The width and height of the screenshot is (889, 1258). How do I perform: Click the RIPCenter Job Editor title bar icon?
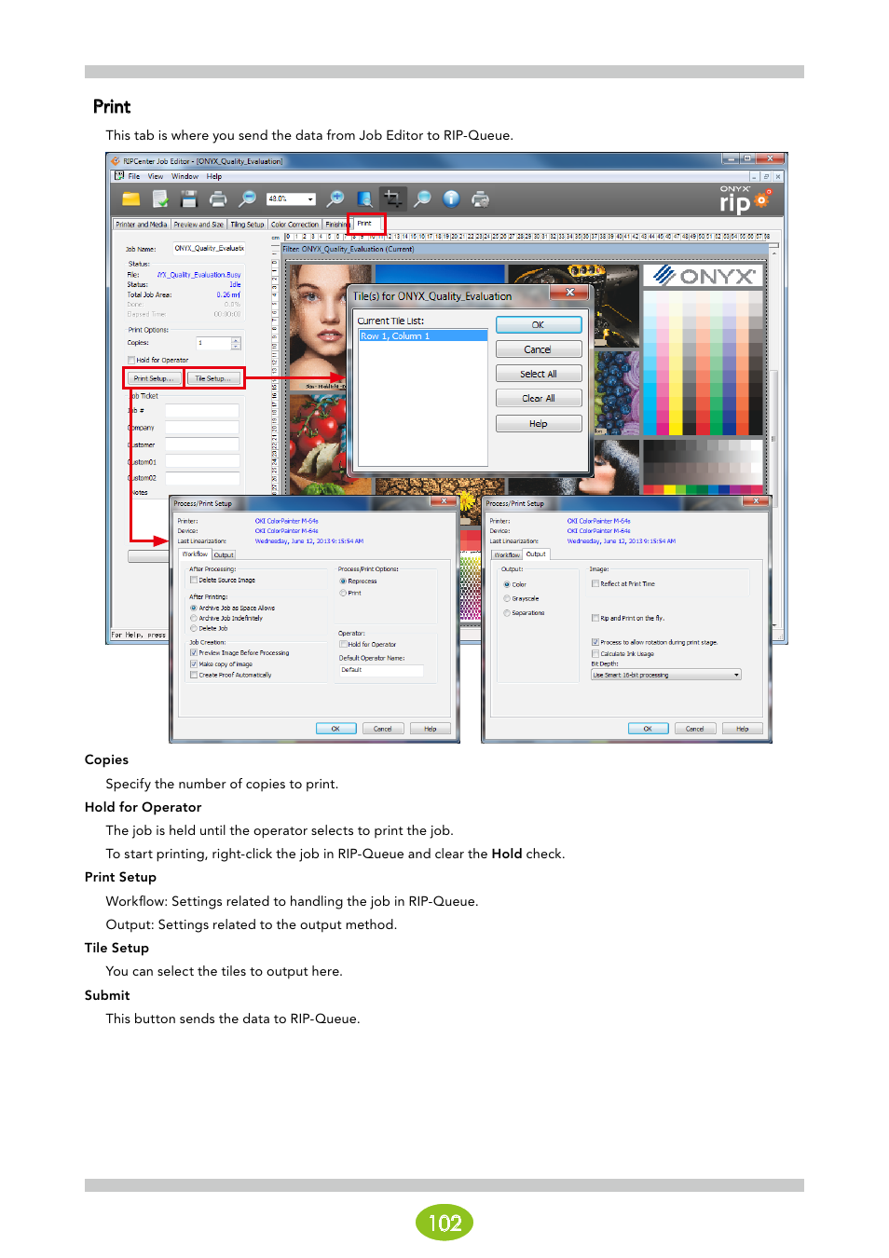click(x=116, y=161)
